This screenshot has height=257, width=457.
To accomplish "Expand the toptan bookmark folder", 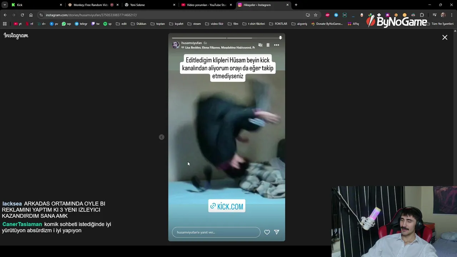I will tap(158, 24).
